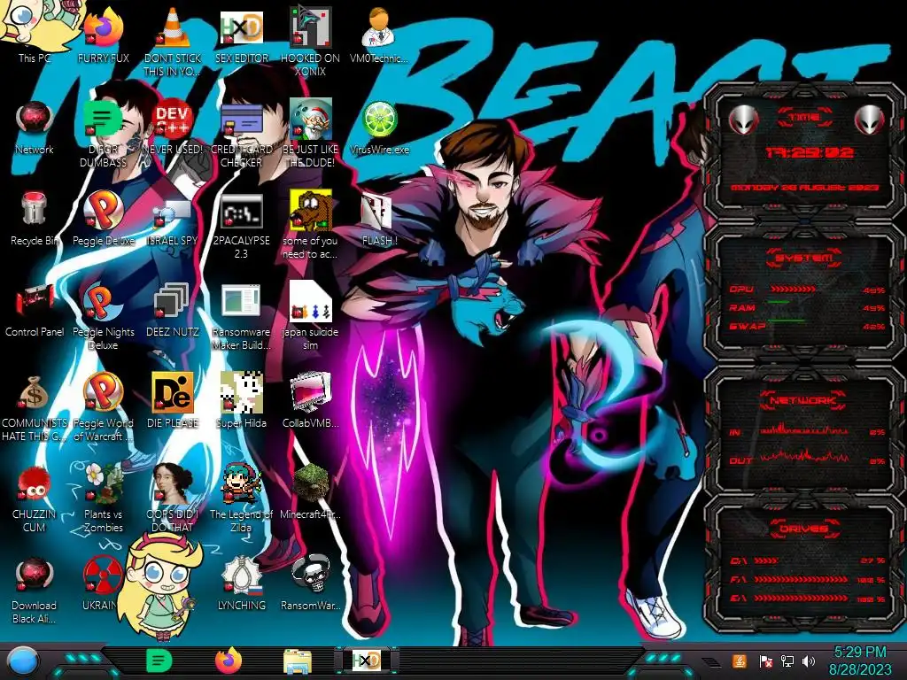The image size is (907, 680).
Task: Switch to HxD window in taskbar
Action: tap(366, 661)
